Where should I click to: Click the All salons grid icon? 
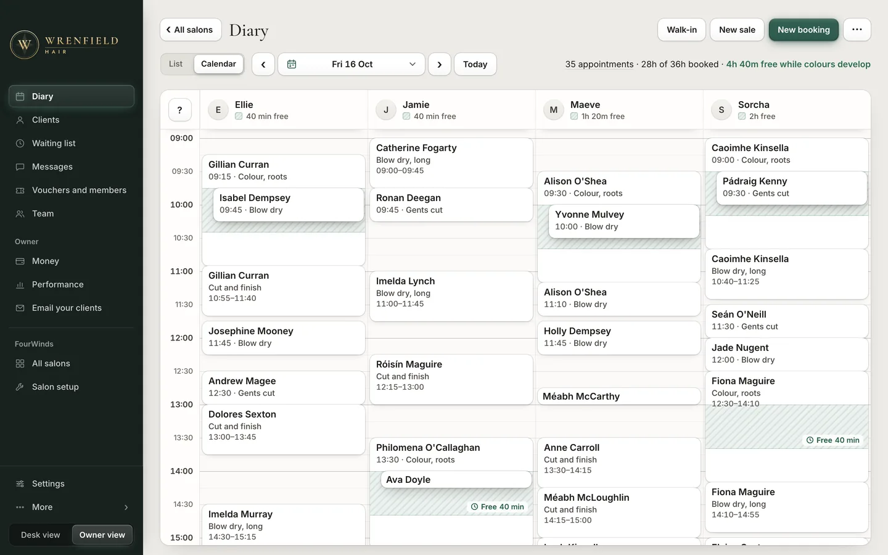[x=20, y=363]
